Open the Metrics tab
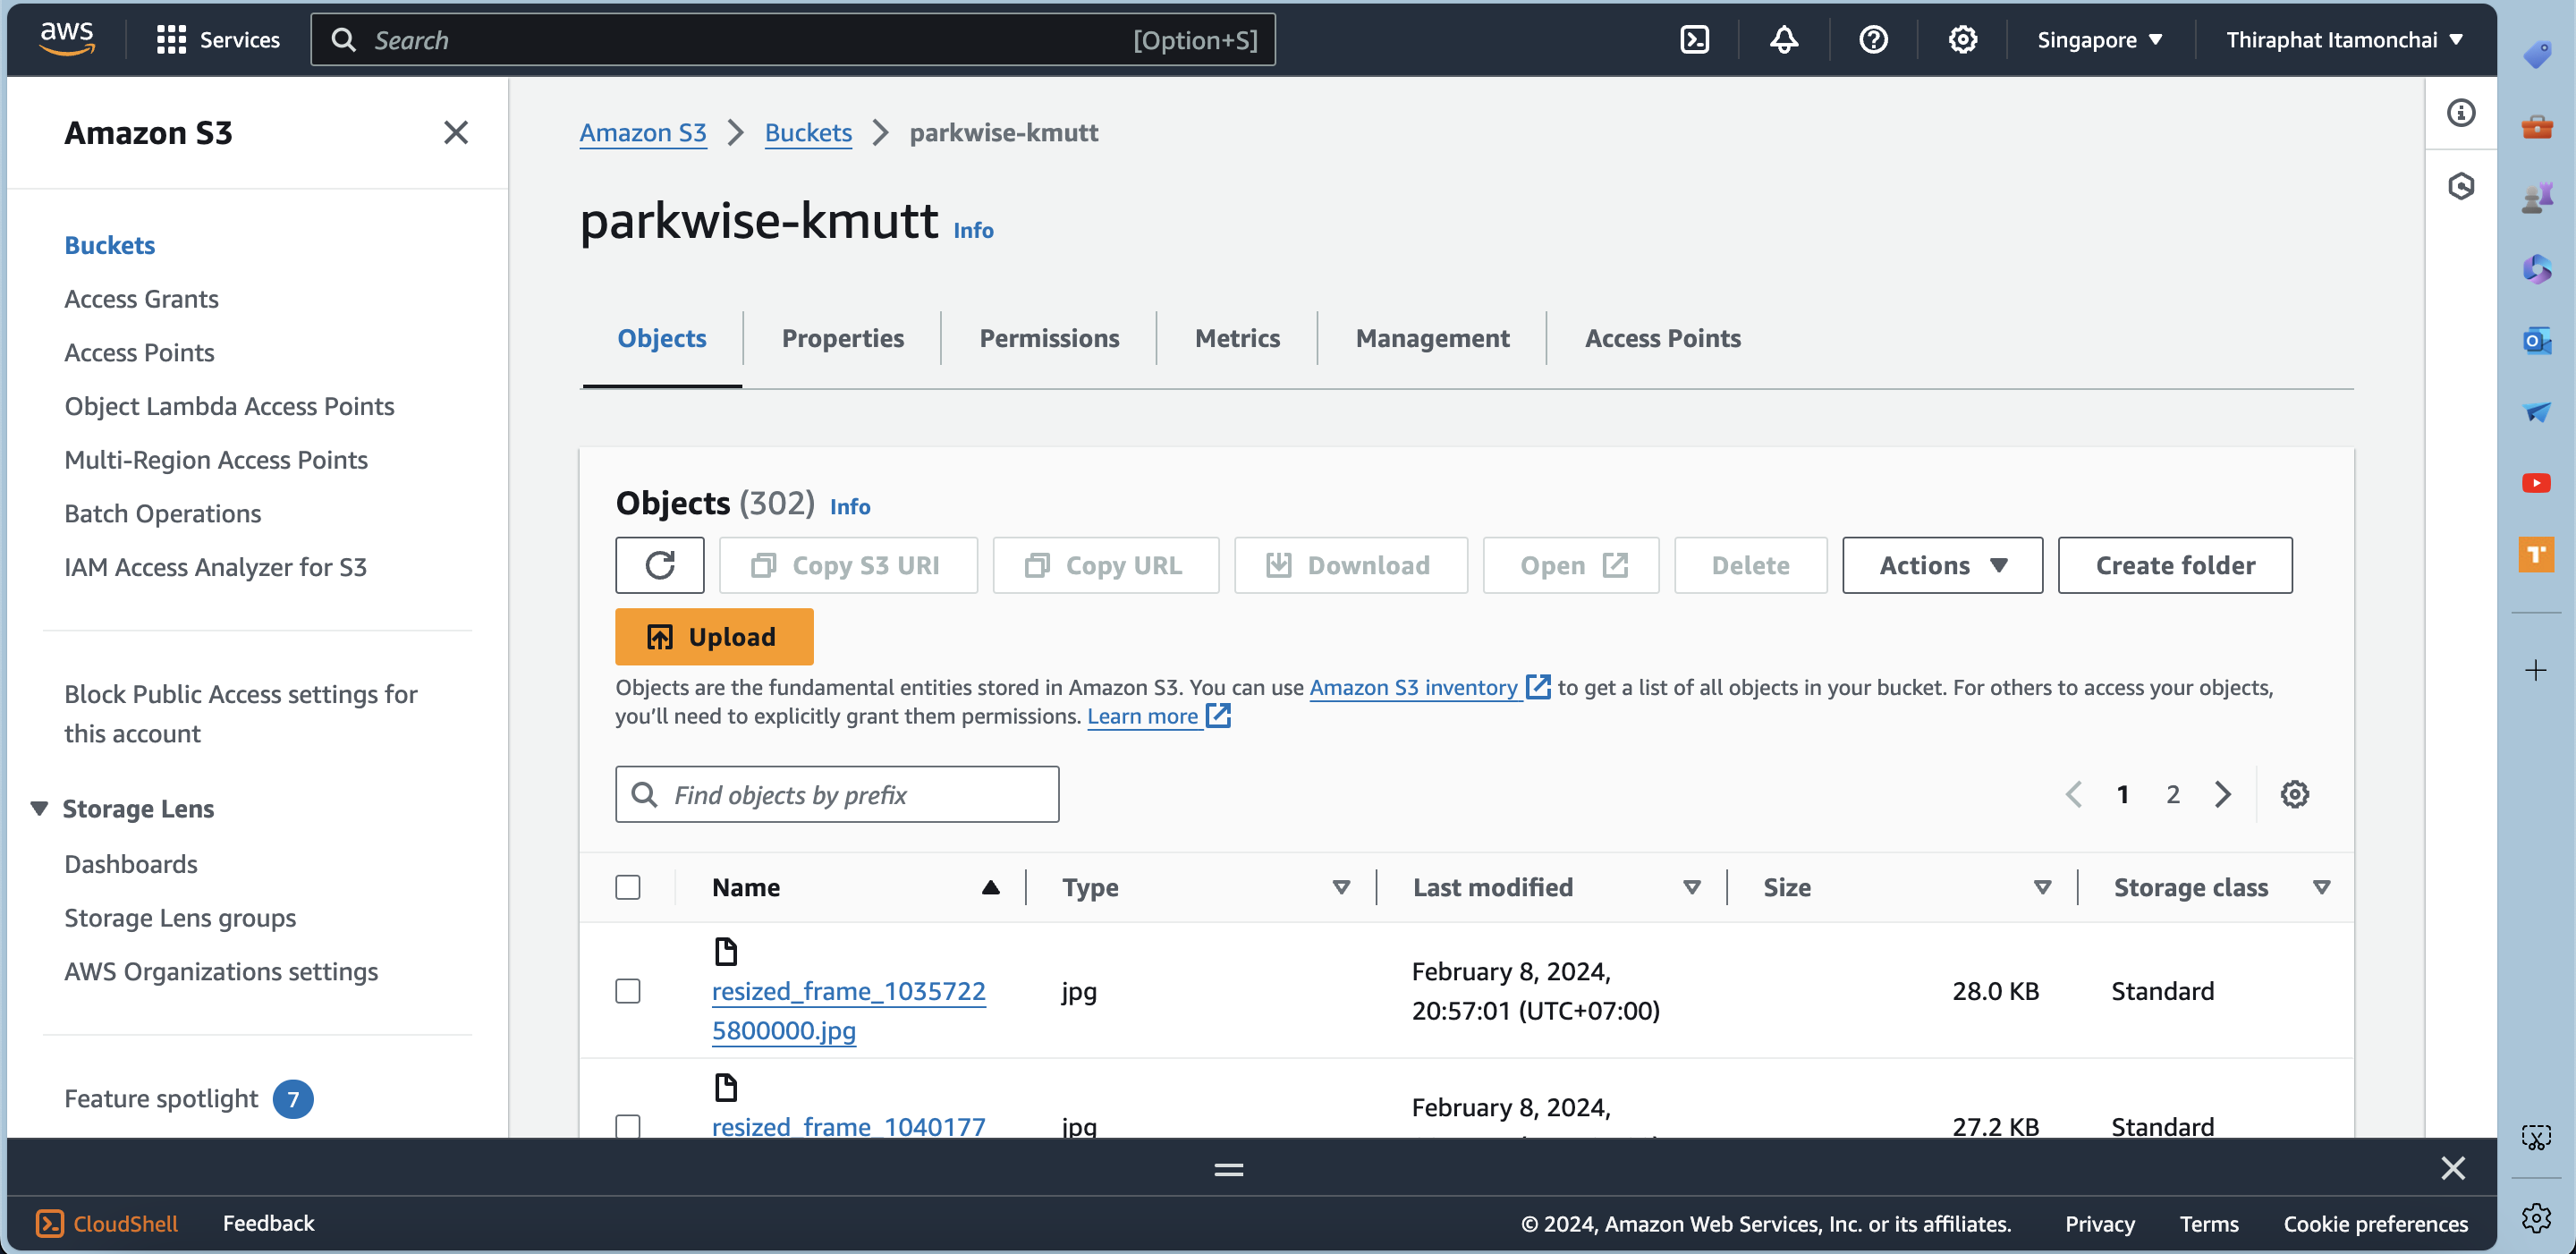The height and width of the screenshot is (1254, 2576). pyautogui.click(x=1237, y=338)
